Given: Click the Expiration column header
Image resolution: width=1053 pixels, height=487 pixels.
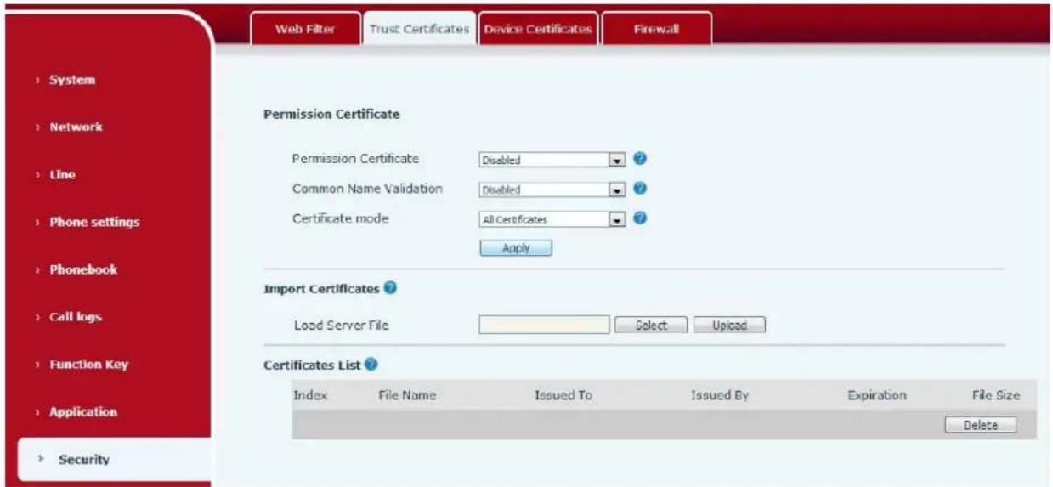Looking at the screenshot, I should tap(877, 396).
